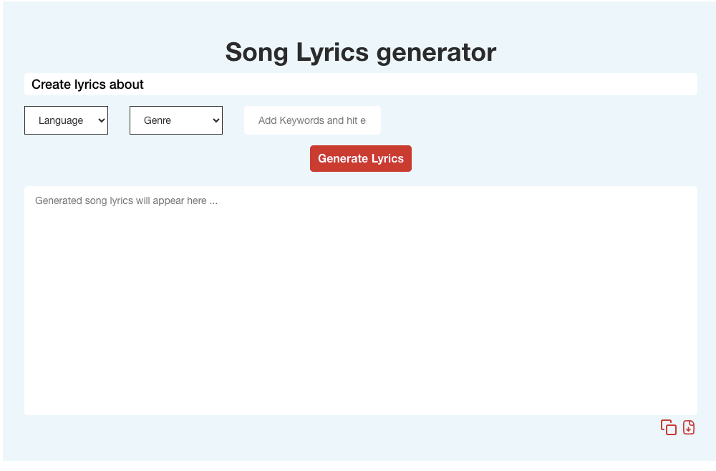Click the 'Create lyrics about' label text

point(87,84)
